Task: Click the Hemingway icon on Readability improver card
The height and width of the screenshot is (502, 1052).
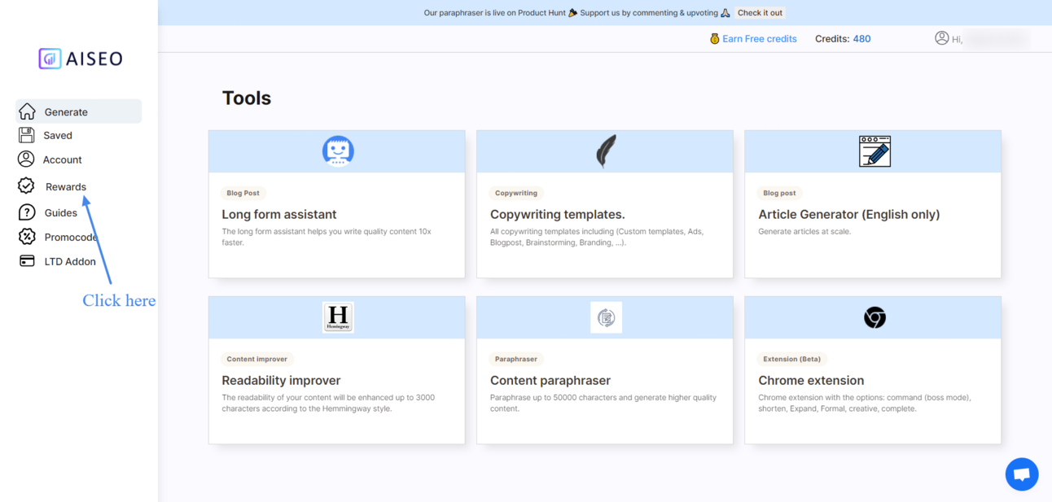Action: 337,317
